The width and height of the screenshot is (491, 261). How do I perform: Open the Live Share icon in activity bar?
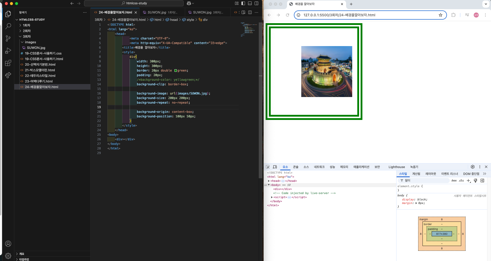[8, 75]
